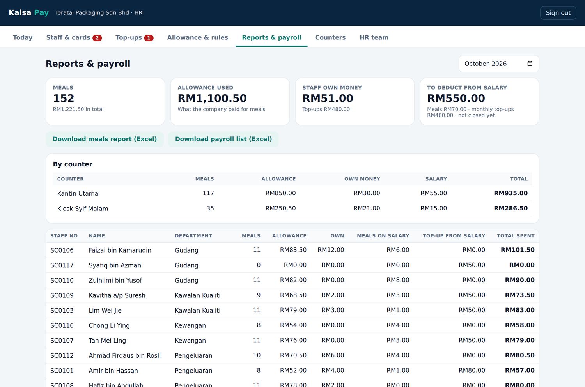This screenshot has height=387, width=585.
Task: Click Syafiq bin Azman in the table
Action: click(x=115, y=265)
